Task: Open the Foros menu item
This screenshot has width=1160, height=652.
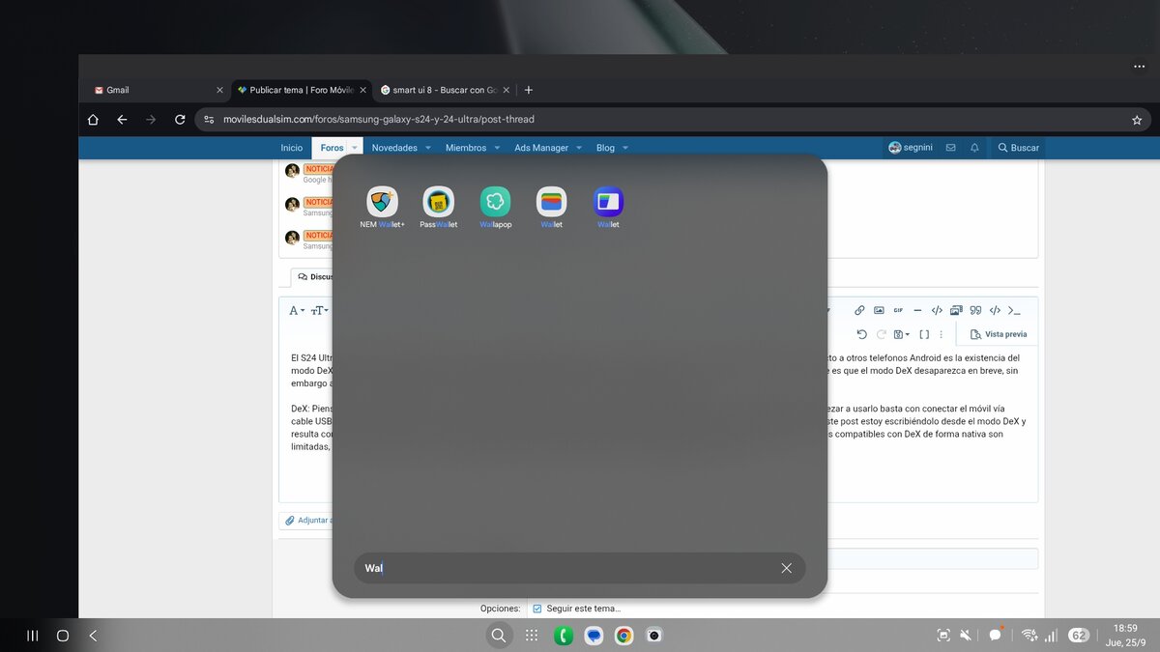Action: [x=332, y=148]
